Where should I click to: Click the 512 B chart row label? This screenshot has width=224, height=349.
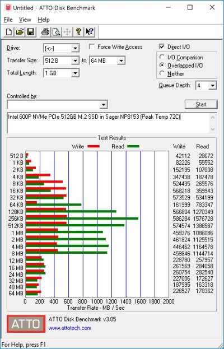(x=16, y=156)
